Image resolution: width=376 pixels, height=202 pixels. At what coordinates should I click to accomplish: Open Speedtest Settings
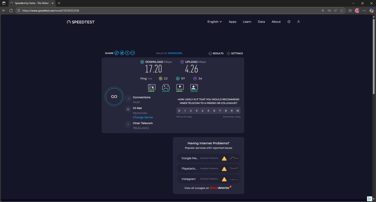click(x=235, y=53)
